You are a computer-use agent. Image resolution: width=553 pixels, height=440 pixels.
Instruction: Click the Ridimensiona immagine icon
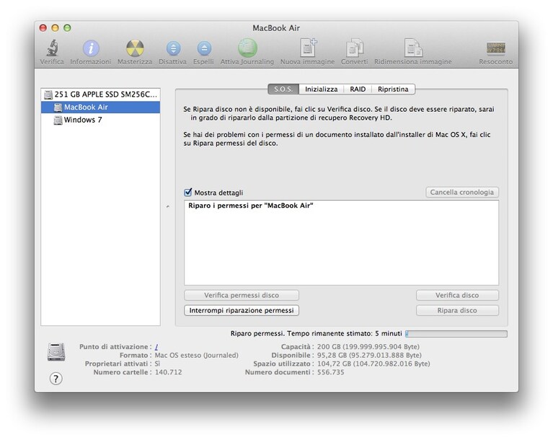[412, 48]
